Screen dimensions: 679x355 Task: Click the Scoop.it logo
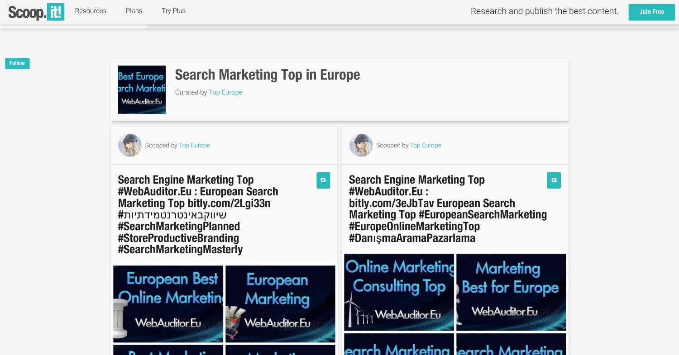[x=36, y=12]
